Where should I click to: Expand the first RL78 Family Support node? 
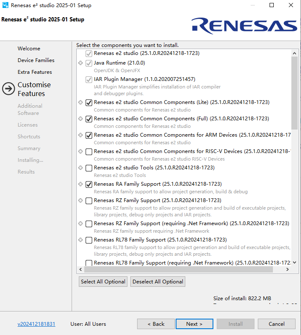[x=80, y=240]
